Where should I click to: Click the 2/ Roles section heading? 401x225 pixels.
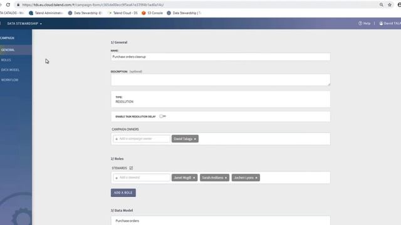coord(117,159)
